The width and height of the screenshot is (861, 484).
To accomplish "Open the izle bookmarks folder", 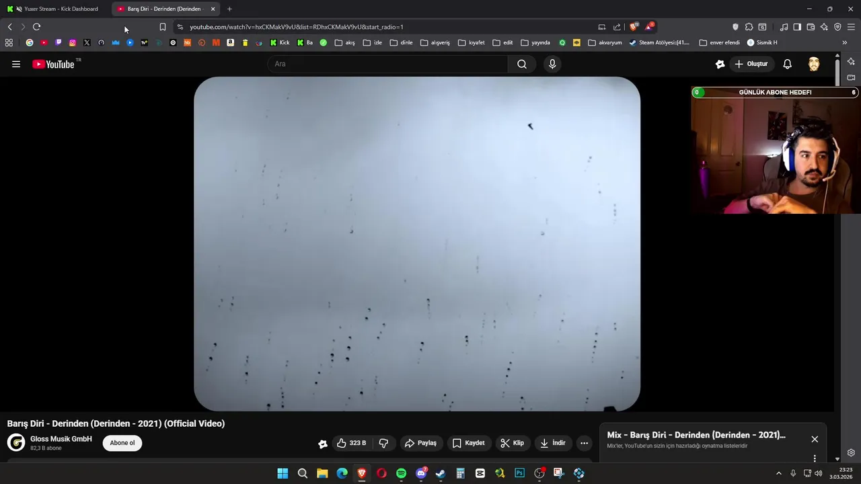I will (x=372, y=42).
